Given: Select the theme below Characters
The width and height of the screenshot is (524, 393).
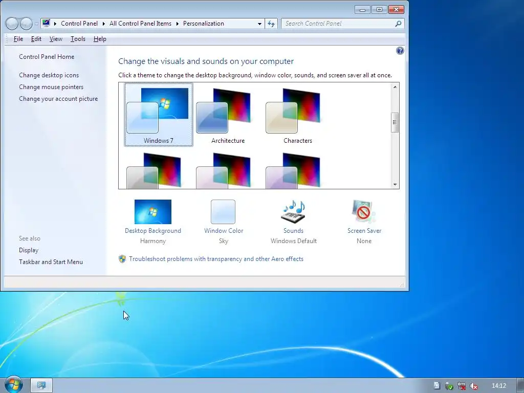Looking at the screenshot, I should point(297,170).
